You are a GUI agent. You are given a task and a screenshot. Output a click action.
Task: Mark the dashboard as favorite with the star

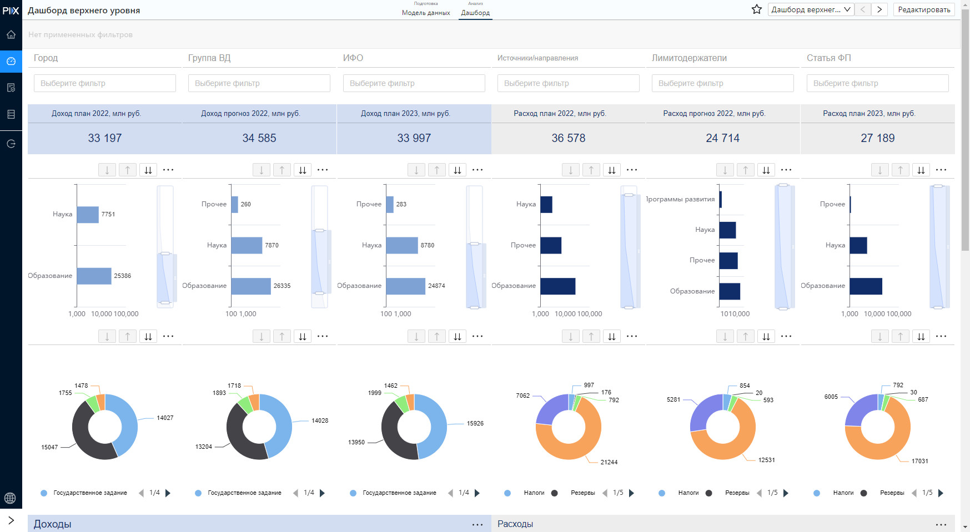tap(756, 9)
